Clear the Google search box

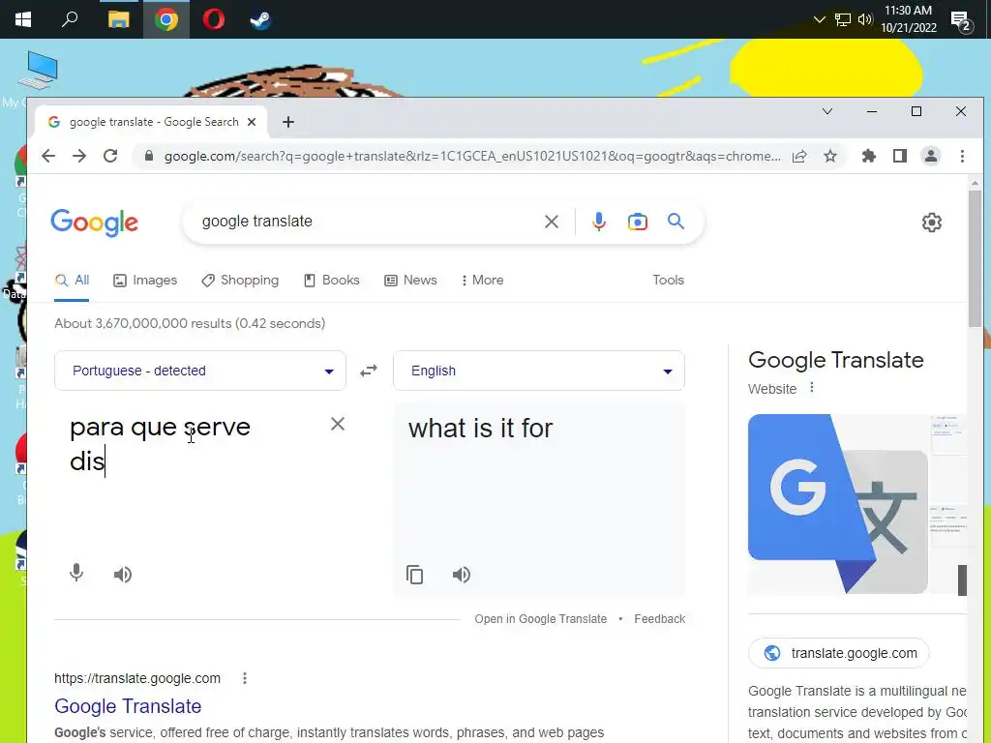[551, 222]
